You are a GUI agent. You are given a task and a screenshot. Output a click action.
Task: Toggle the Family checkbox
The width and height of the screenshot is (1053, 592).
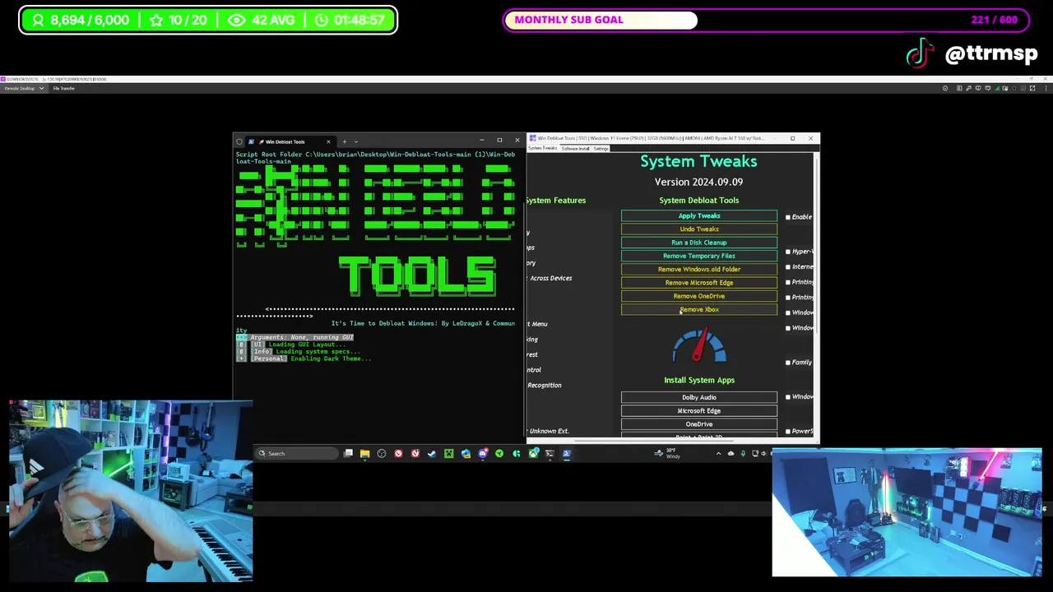pyautogui.click(x=788, y=363)
